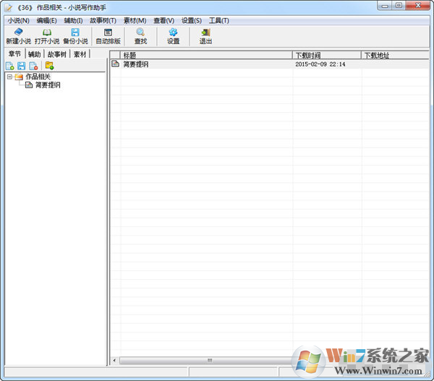Open the 小说(N) menu

coord(18,20)
